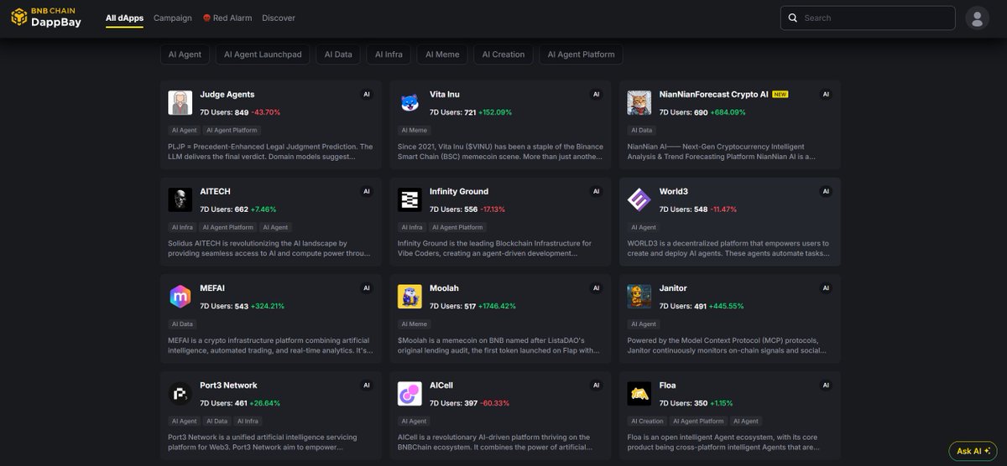Click the Ask AI button
Viewport: 1007px width, 466px height.
tap(973, 451)
